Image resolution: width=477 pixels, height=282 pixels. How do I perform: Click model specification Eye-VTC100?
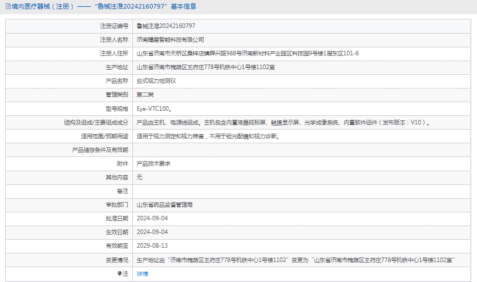tap(154, 108)
